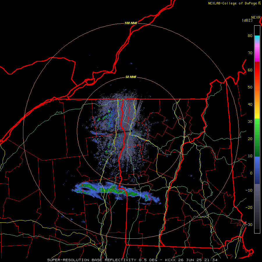Image resolution: width=262 pixels, height=262 pixels.
Task: Click the cyan top segment of color bar
Action: (x=257, y=38)
